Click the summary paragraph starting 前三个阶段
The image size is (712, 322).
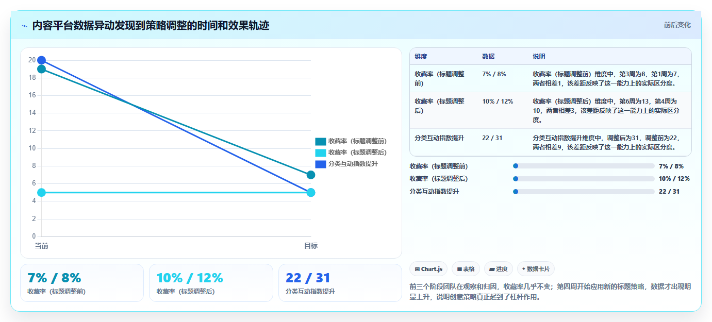[x=550, y=292]
